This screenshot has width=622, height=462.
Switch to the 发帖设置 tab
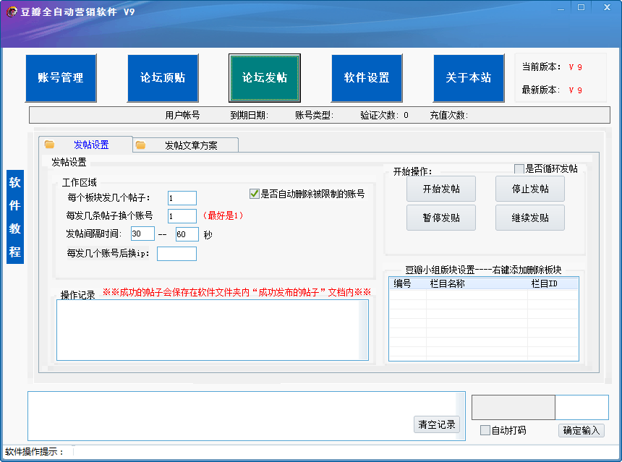90,145
